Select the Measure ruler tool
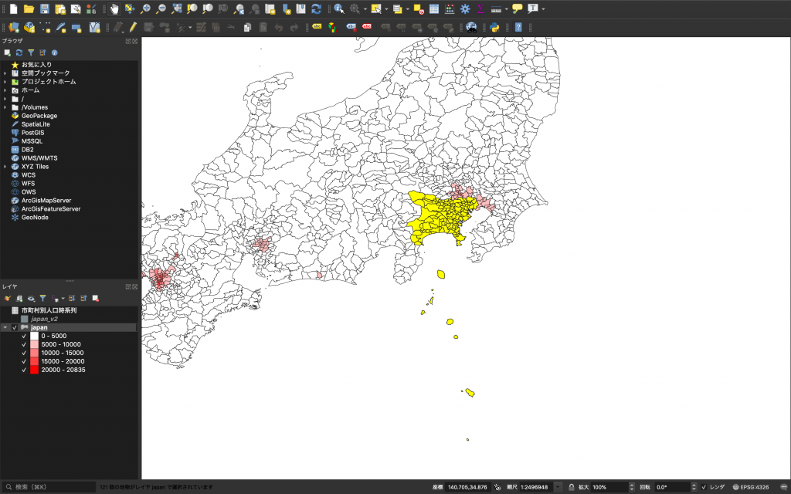Viewport: 791px width, 494px height. pos(496,8)
